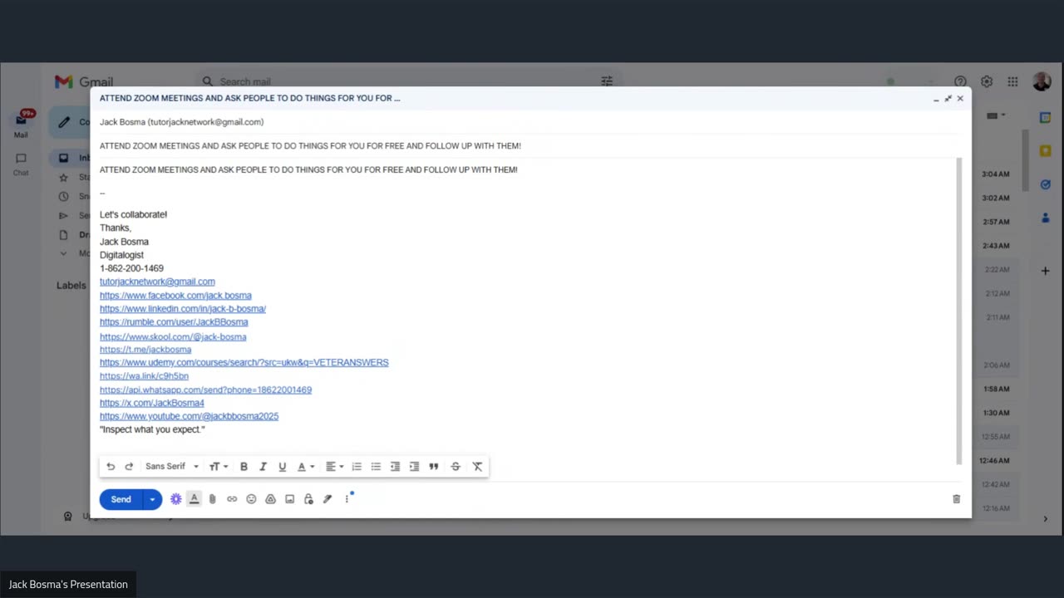
Task: Hide the side panel chevron
Action: click(1046, 519)
